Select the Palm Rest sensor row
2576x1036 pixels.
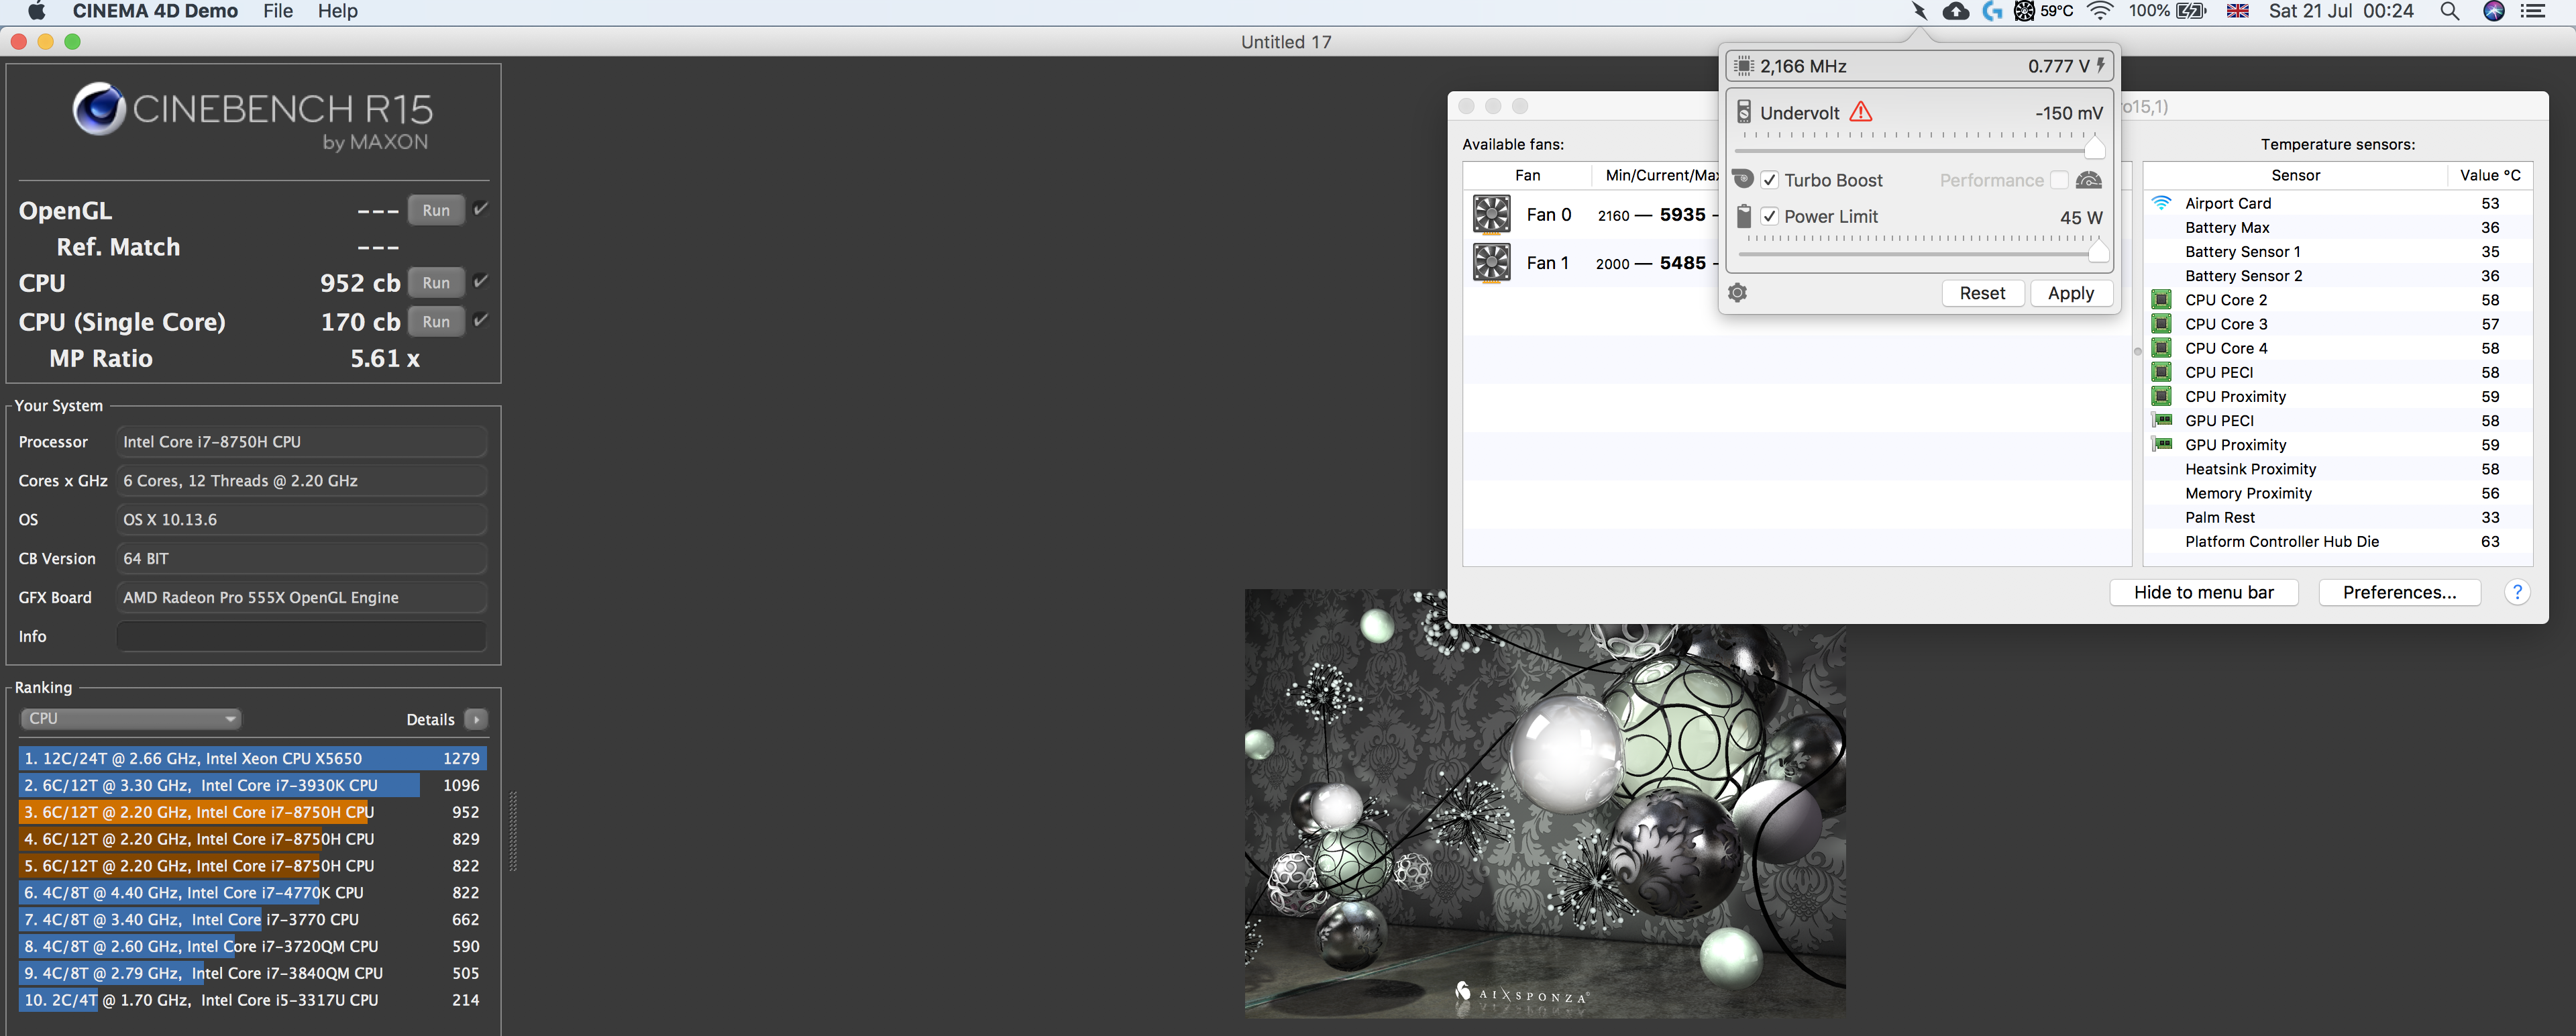(2338, 517)
